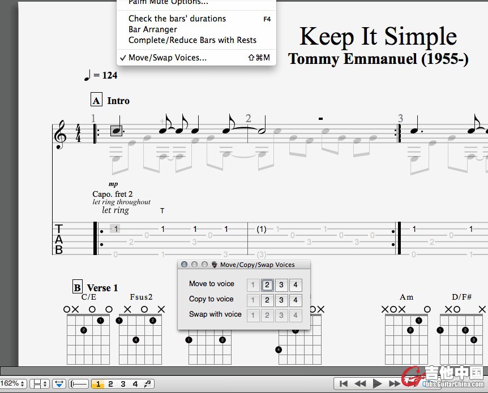The height and width of the screenshot is (393, 488).
Task: Click the fast-forward playback button
Action: pos(395,384)
